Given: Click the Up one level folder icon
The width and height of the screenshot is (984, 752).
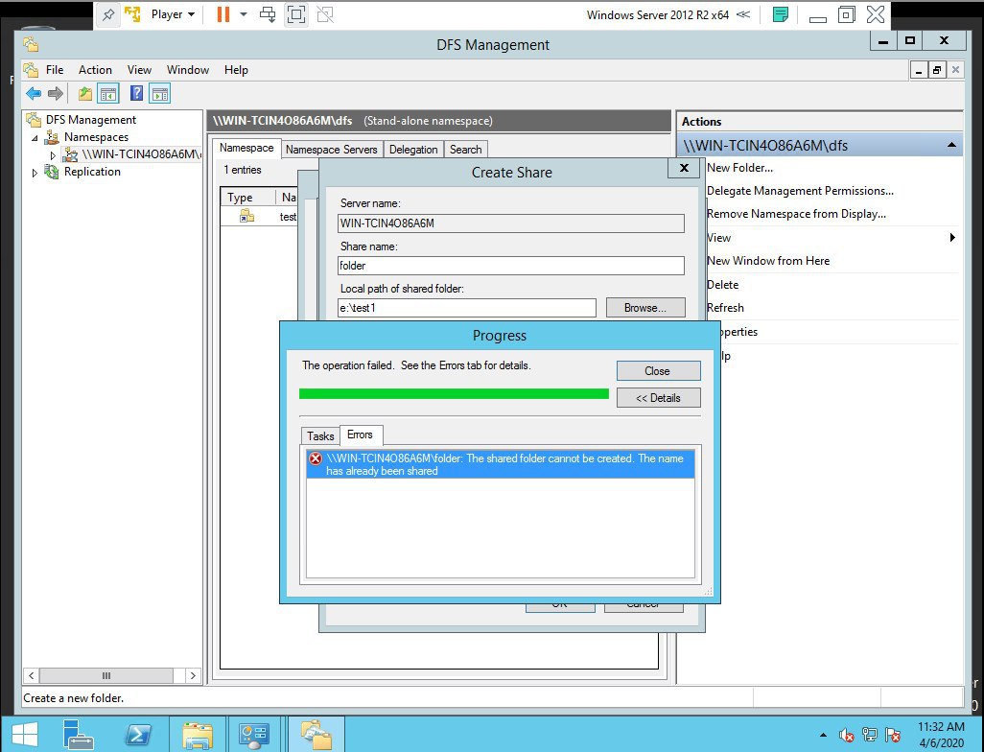Looking at the screenshot, I should tap(84, 94).
